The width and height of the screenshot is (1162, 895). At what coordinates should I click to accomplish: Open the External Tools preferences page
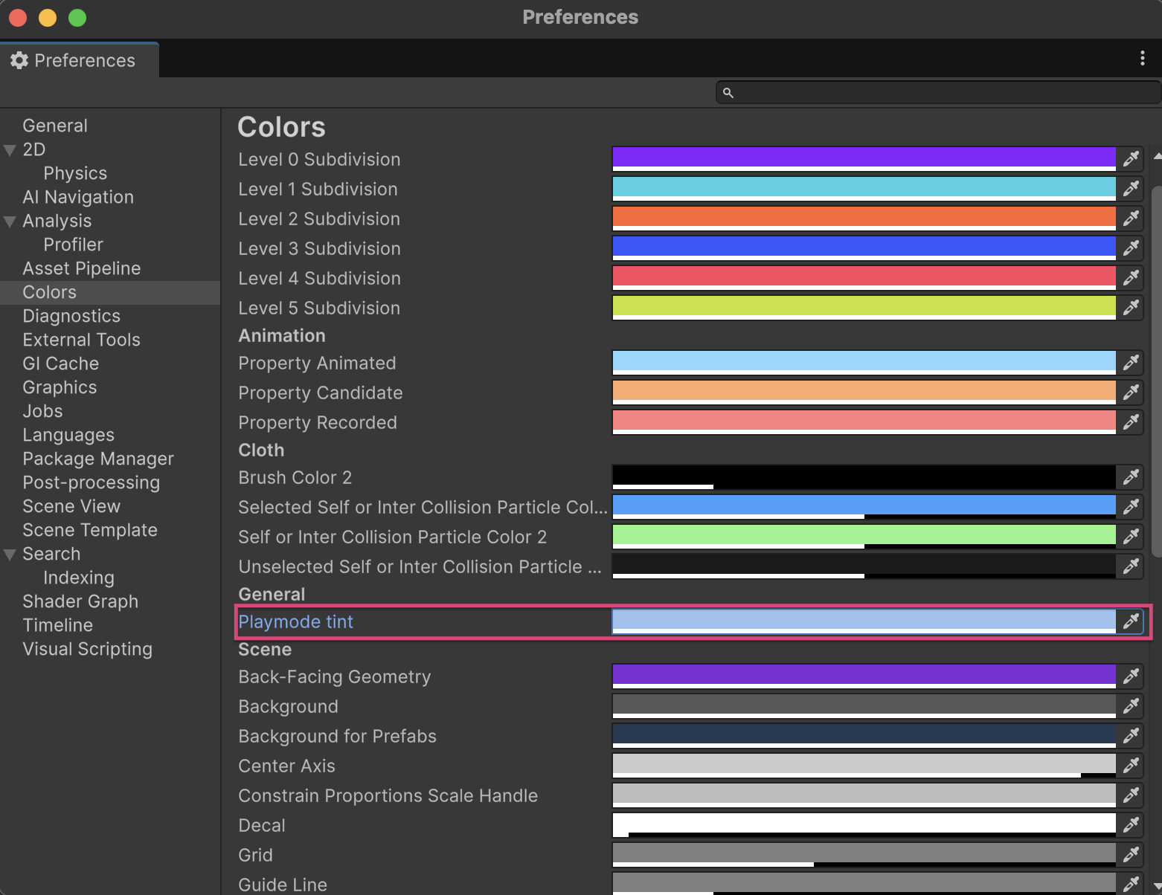coord(81,340)
